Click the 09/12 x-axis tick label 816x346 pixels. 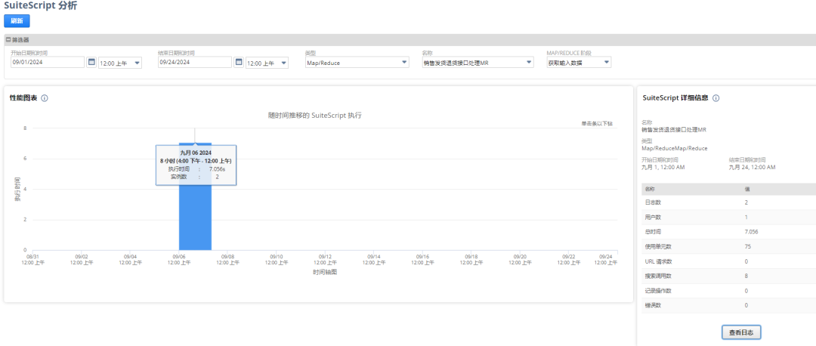tap(325, 260)
